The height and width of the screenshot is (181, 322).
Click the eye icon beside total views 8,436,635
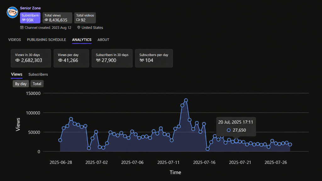tap(46, 20)
